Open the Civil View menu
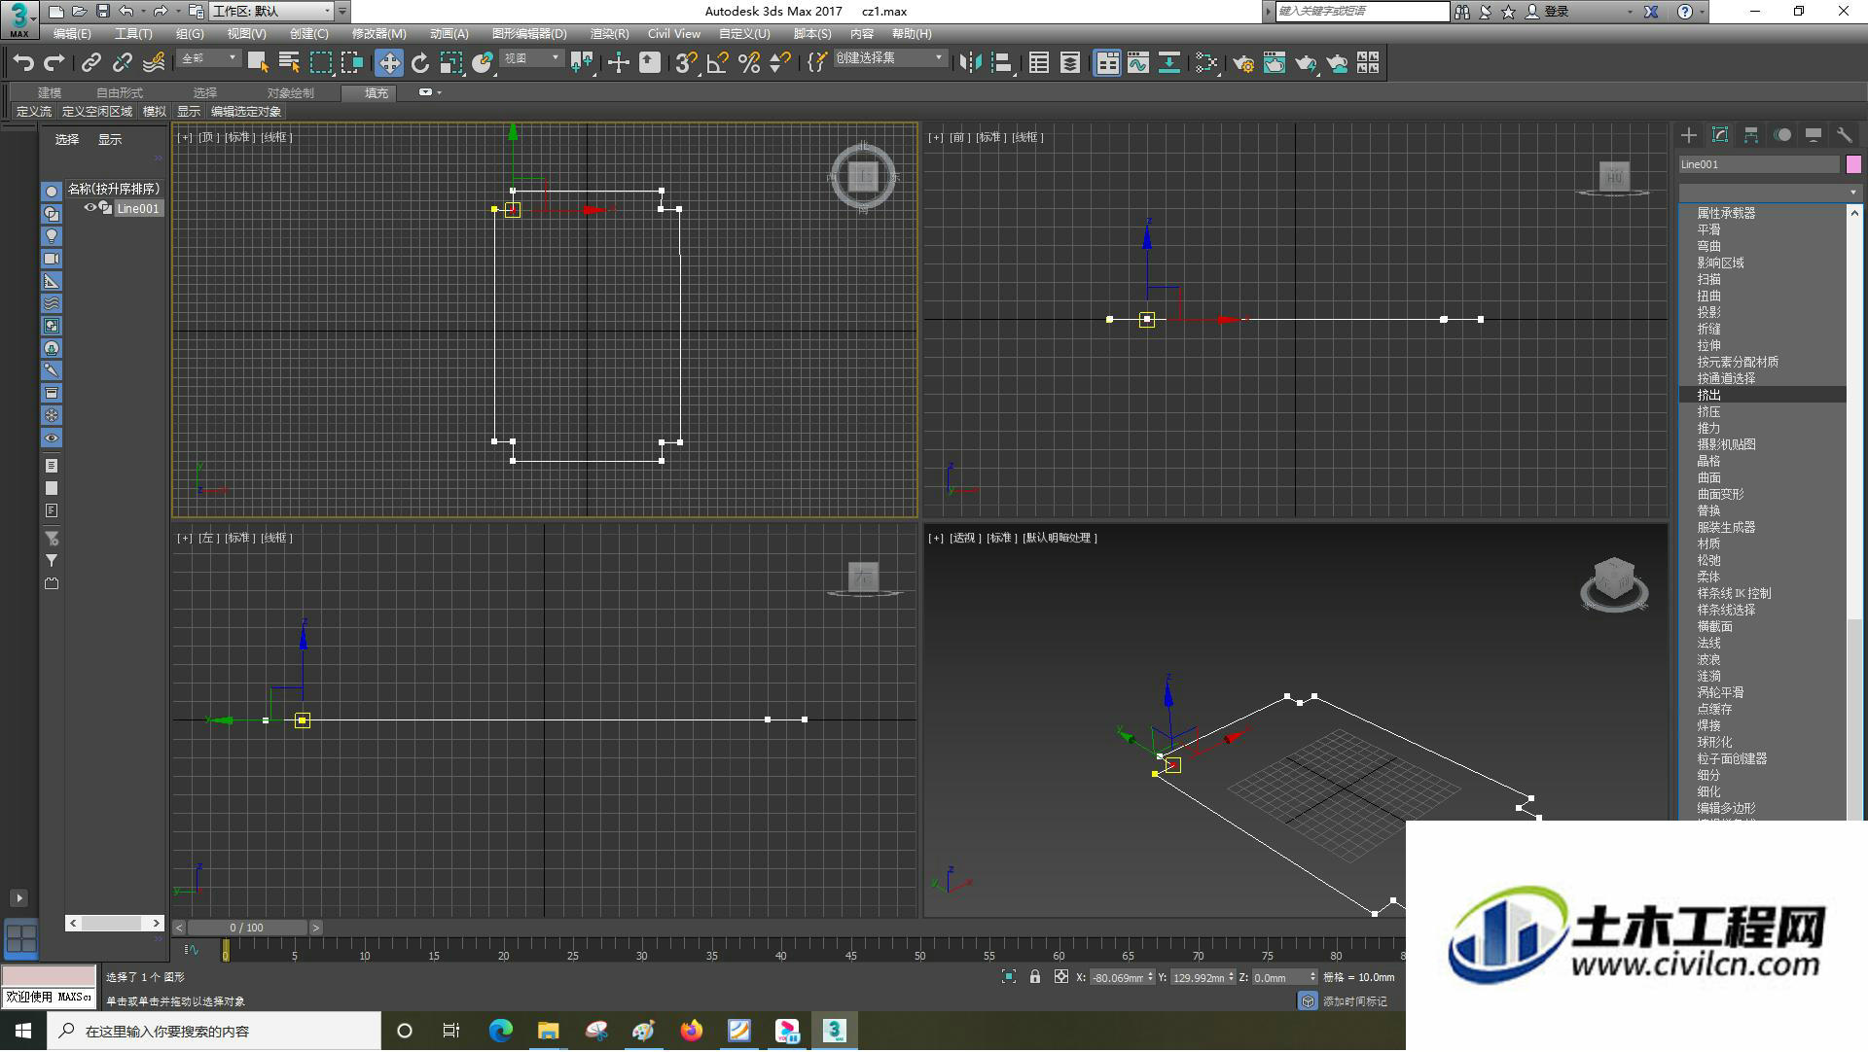The height and width of the screenshot is (1052, 1868). point(673,34)
